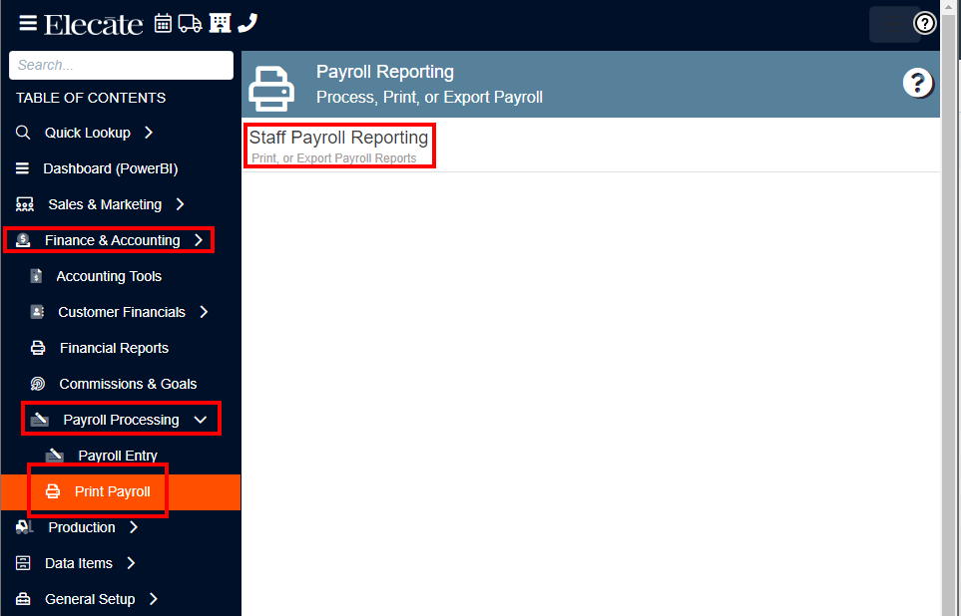The width and height of the screenshot is (961, 616).
Task: Click the General Setup toolbox icon
Action: click(x=23, y=599)
